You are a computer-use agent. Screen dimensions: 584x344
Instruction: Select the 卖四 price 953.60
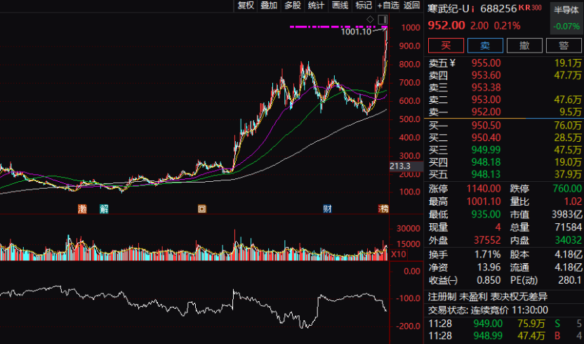486,75
